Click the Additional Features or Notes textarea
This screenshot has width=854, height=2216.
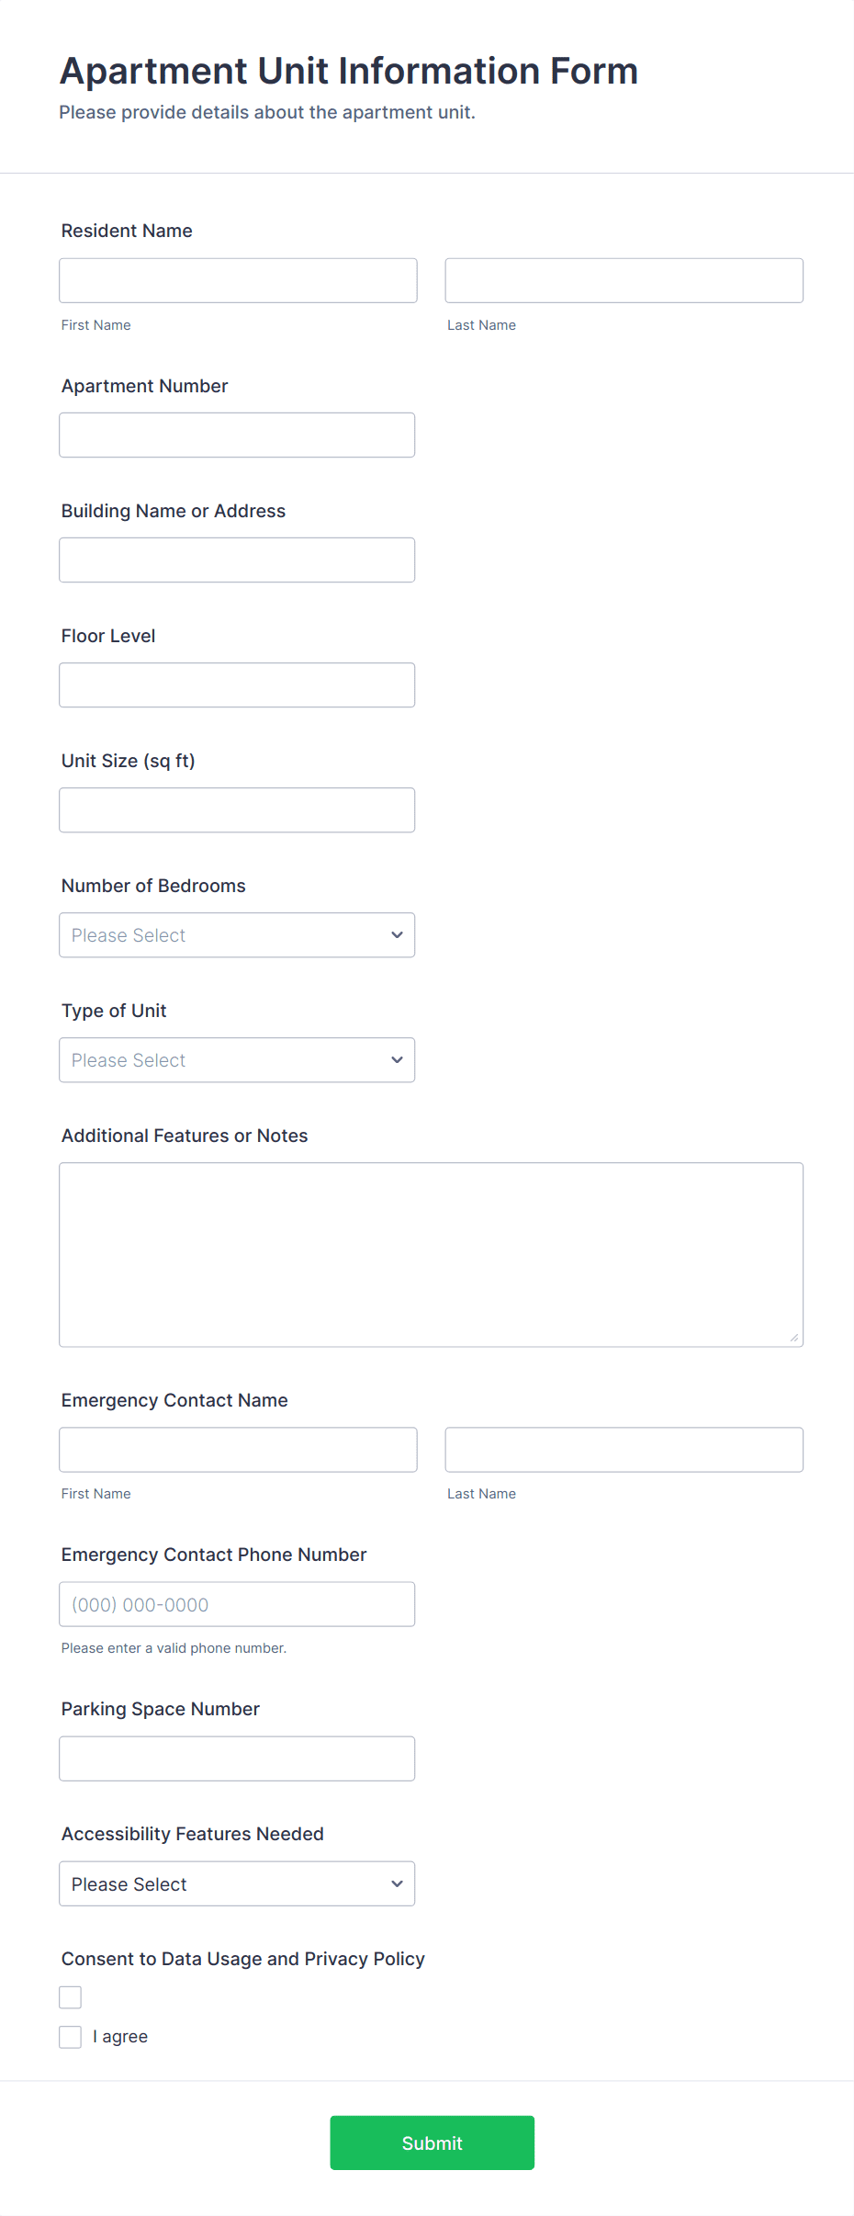tap(431, 1254)
